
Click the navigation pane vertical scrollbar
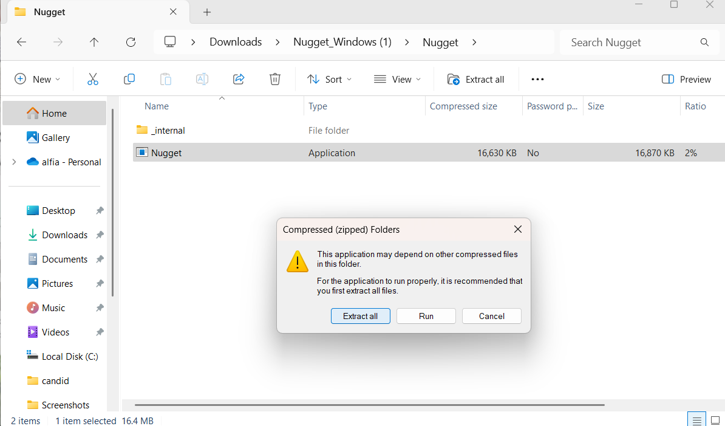pyautogui.click(x=112, y=202)
